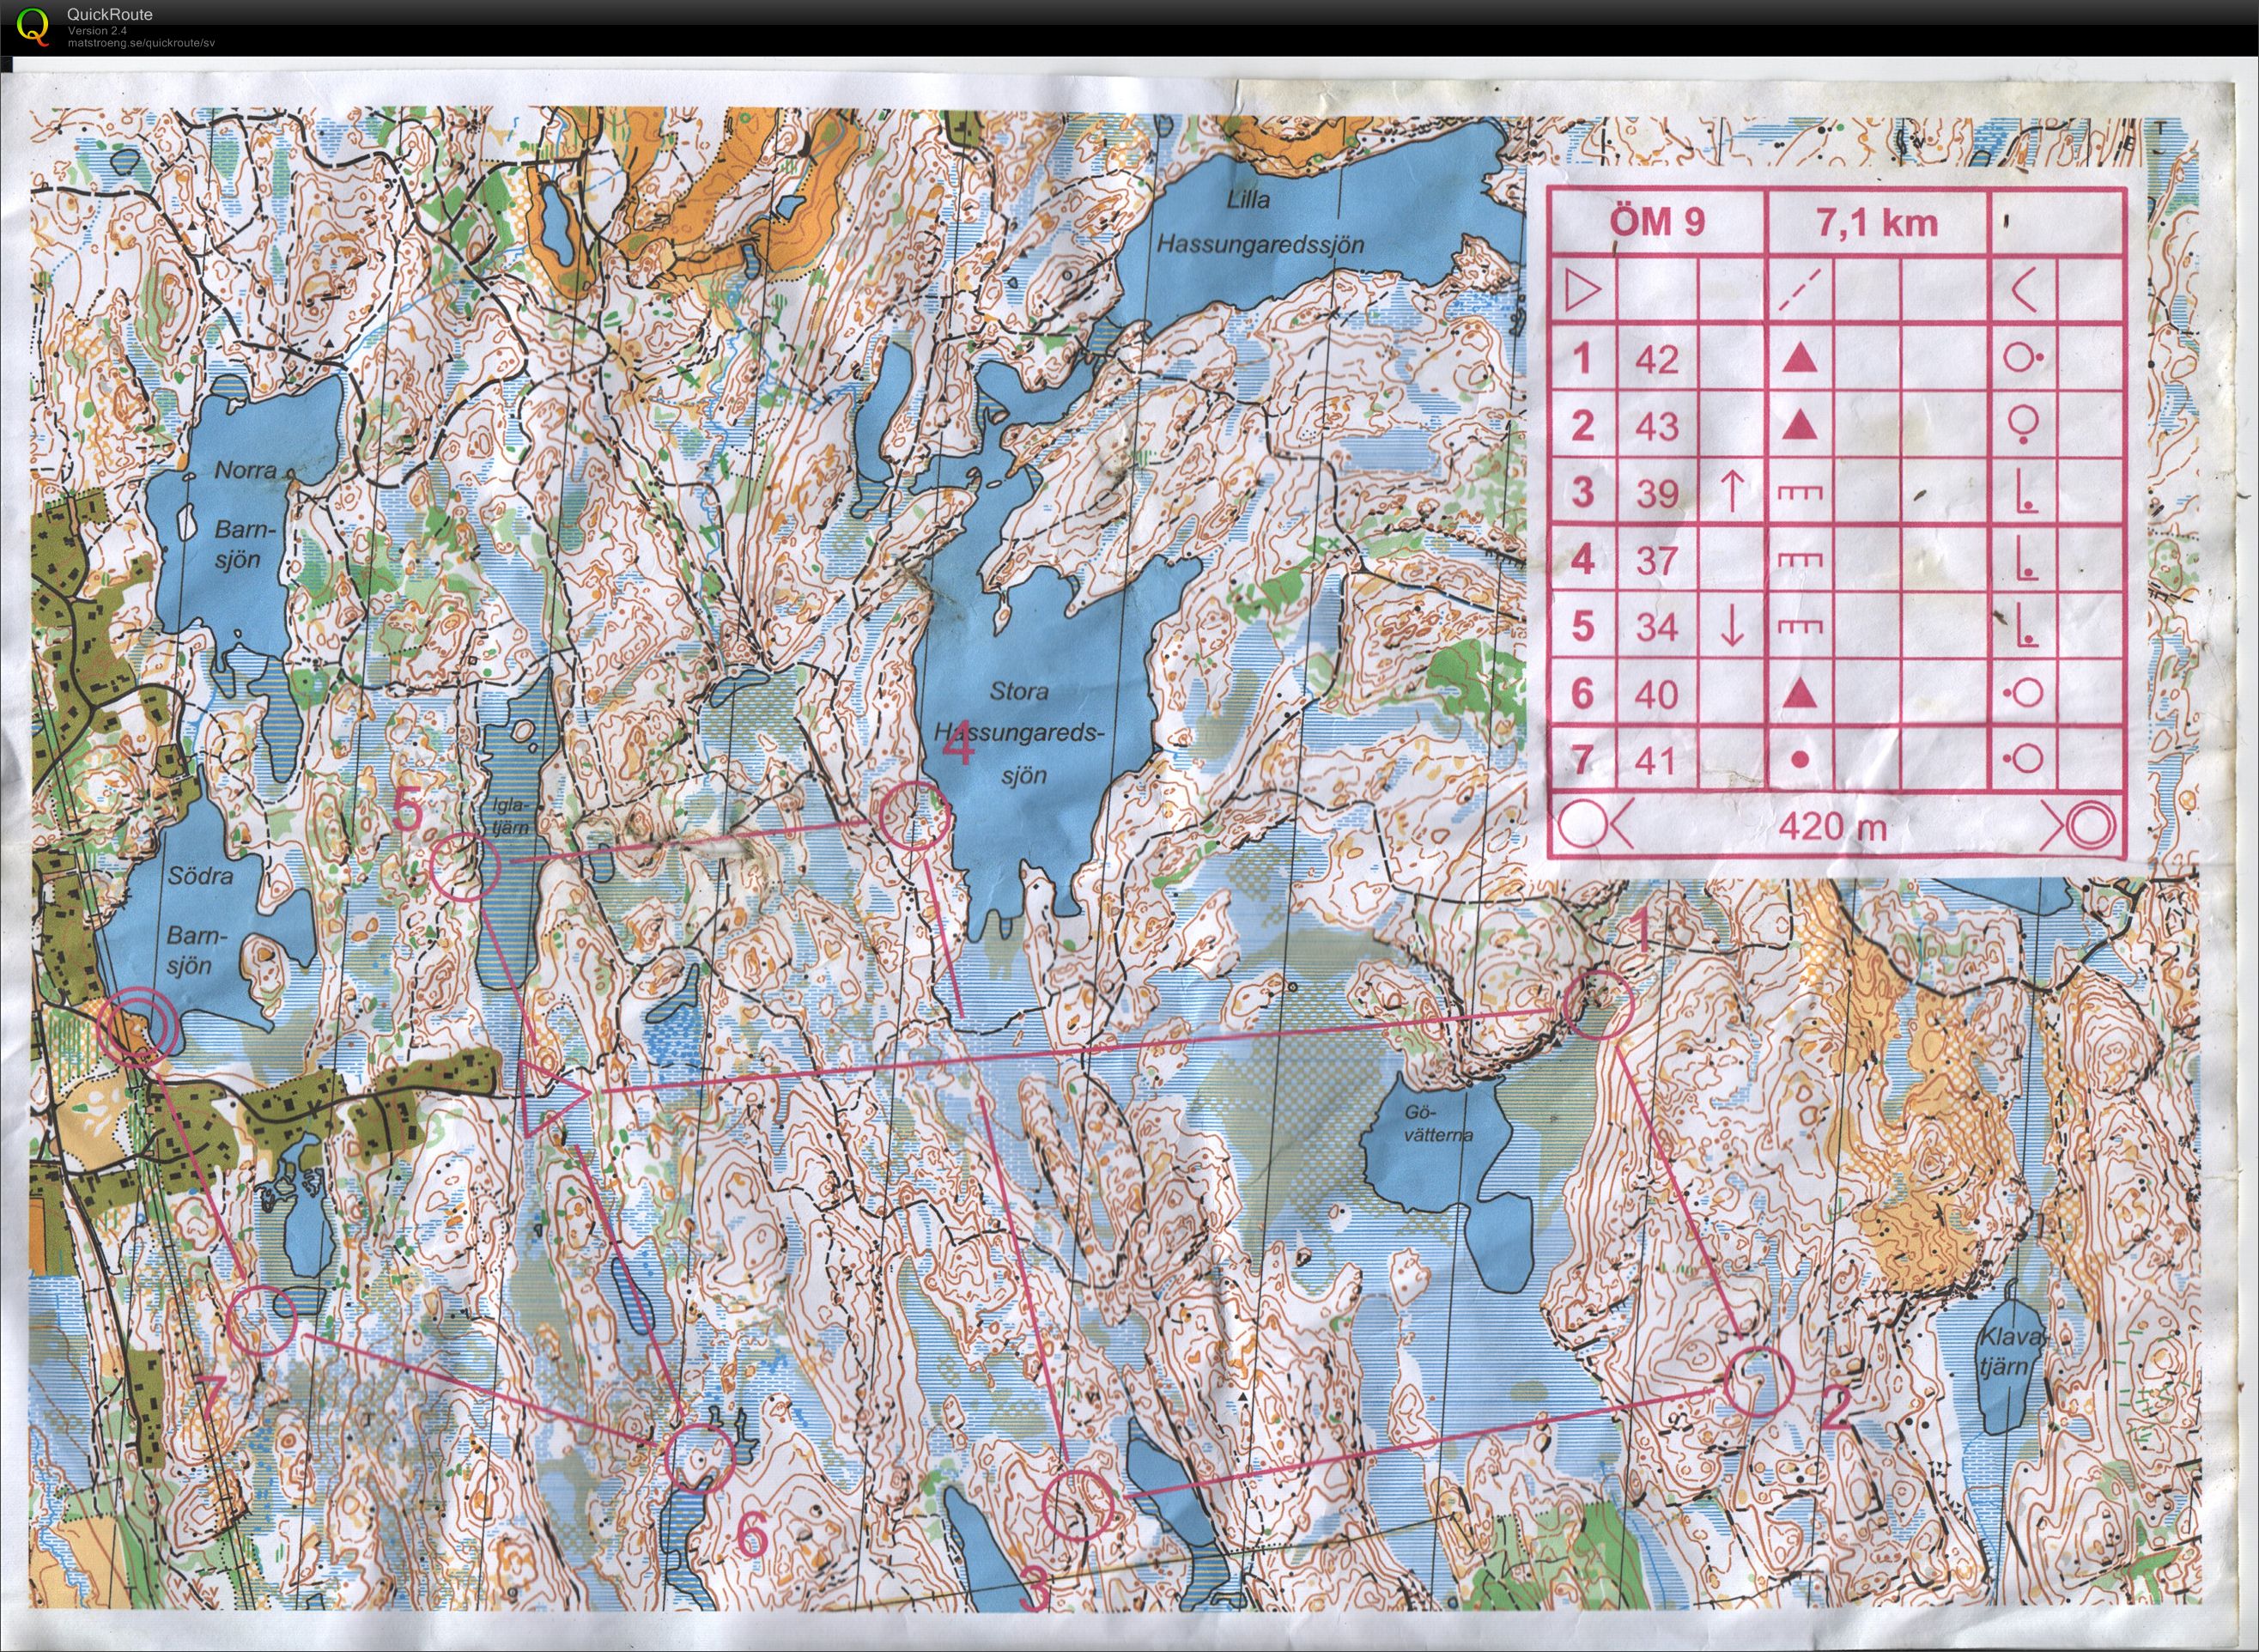This screenshot has width=2259, height=1652.
Task: Click the circle position symbol in row 7
Action: tap(2022, 759)
